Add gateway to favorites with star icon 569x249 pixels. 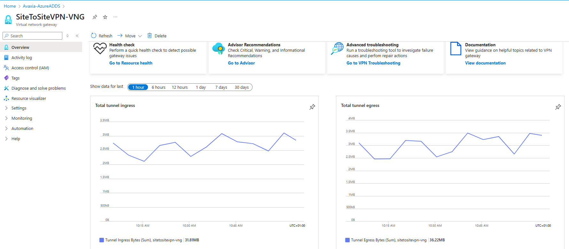pos(105,17)
